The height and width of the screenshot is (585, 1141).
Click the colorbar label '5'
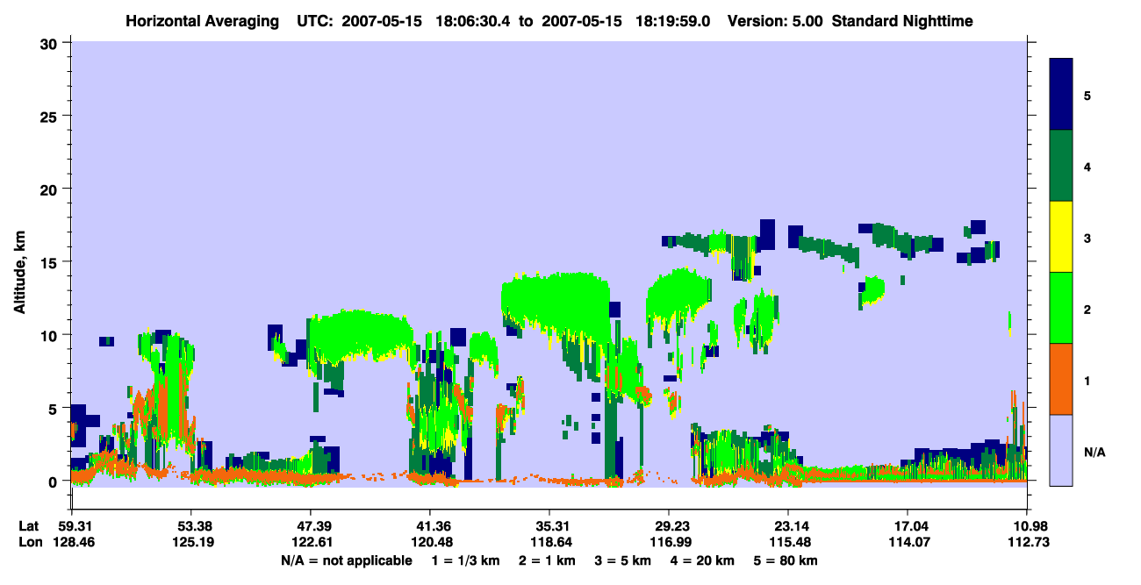pyautogui.click(x=1087, y=95)
